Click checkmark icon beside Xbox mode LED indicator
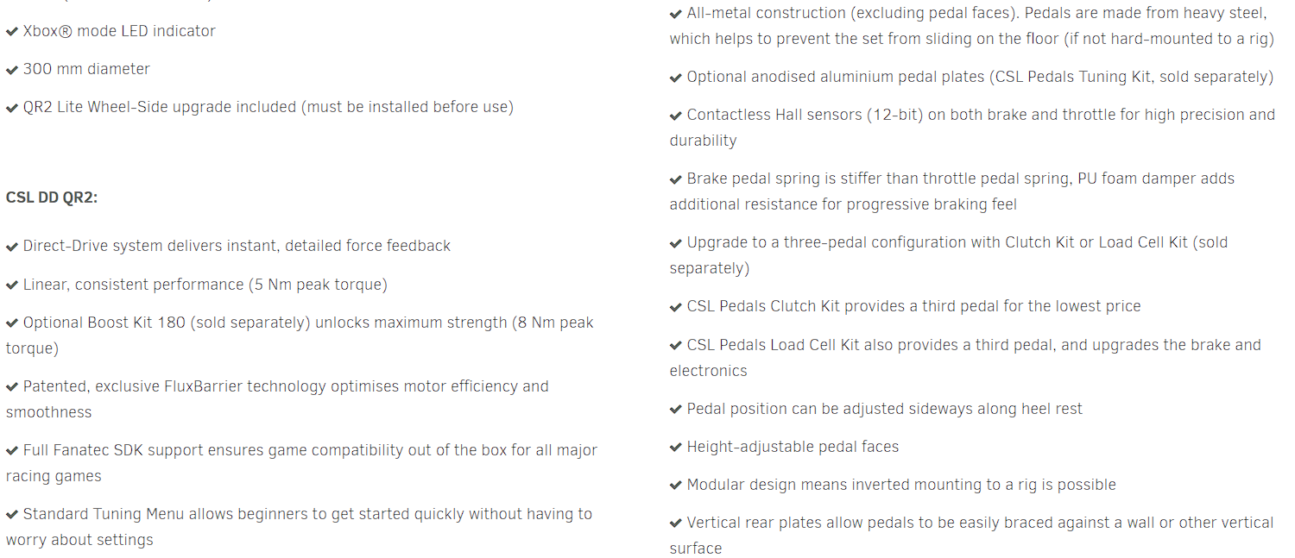1295x558 pixels. pos(12,31)
